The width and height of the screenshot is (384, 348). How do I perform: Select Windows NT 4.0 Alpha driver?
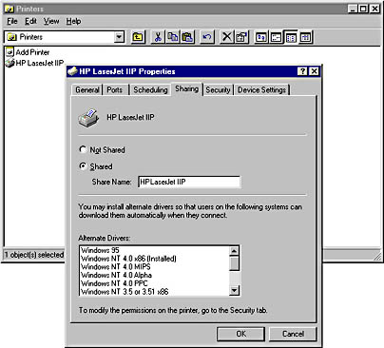(x=116, y=275)
